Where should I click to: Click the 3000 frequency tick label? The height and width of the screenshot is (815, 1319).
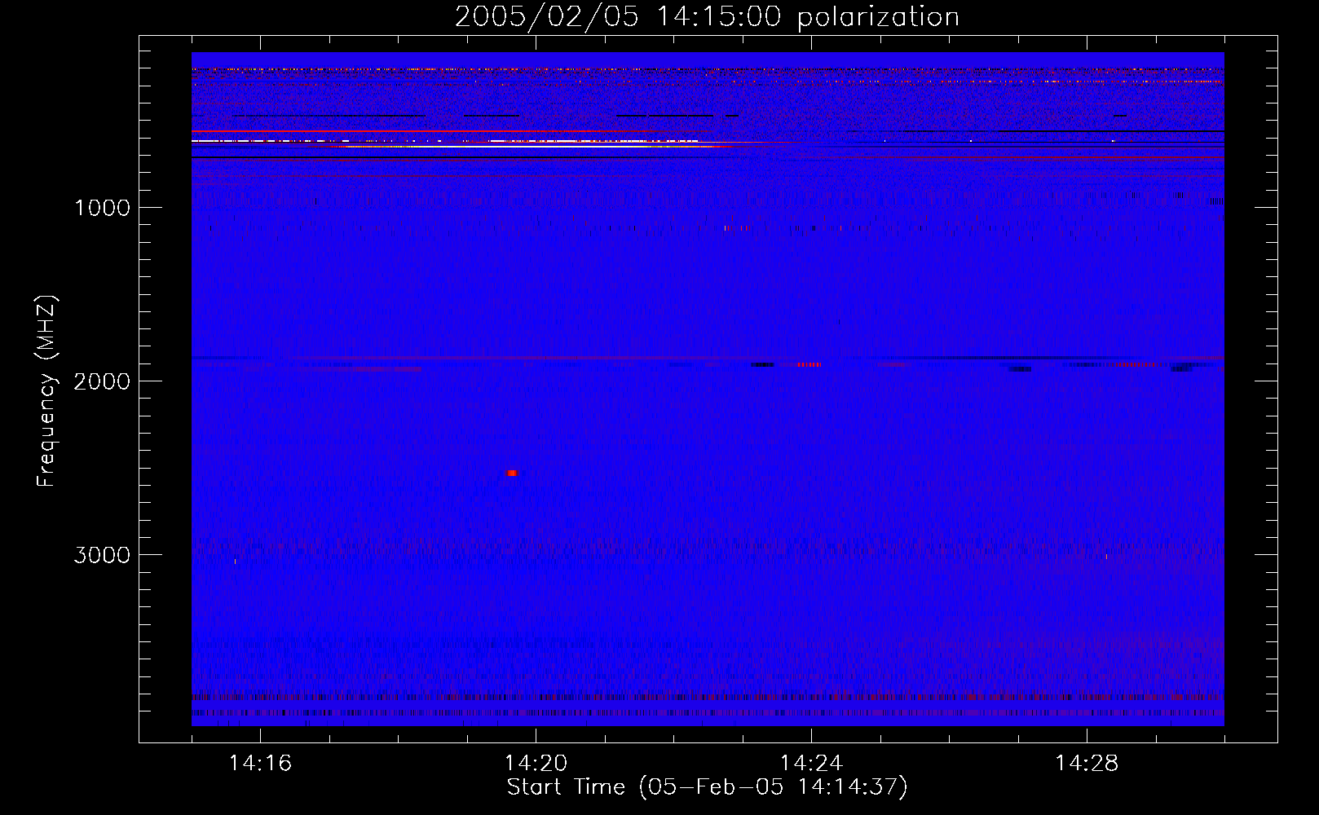click(x=102, y=555)
